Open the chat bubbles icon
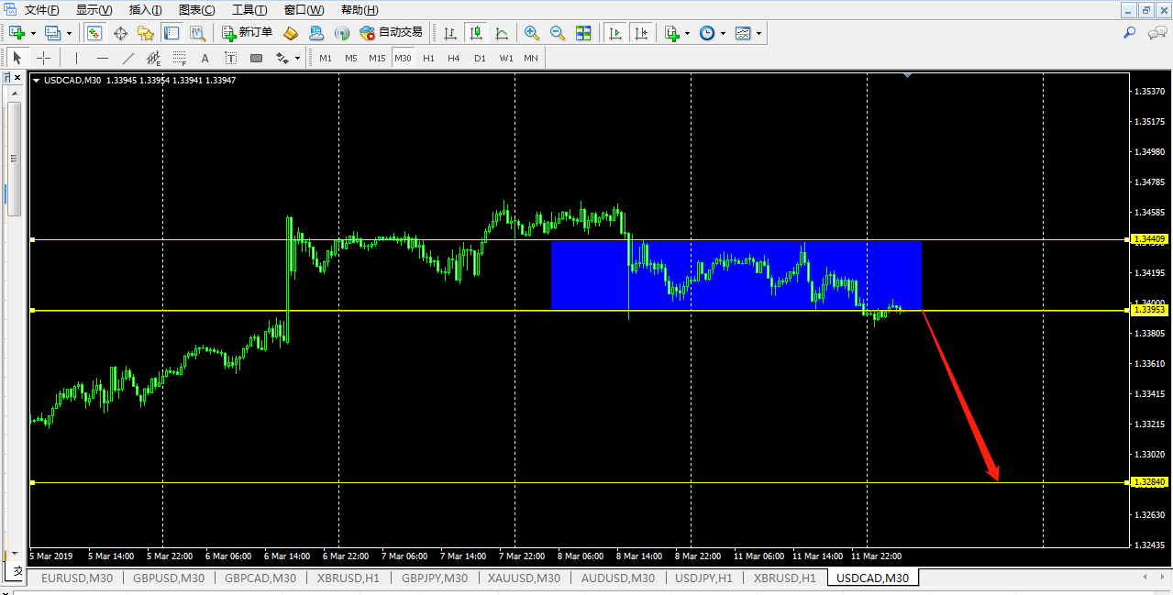This screenshot has height=595, width=1173. [1156, 33]
